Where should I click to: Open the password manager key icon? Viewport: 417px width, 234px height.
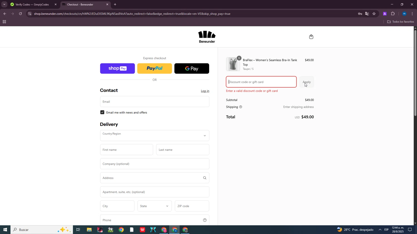(x=360, y=14)
